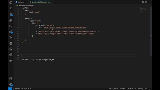Click Ln 23, Col 1 indicator

113,89
